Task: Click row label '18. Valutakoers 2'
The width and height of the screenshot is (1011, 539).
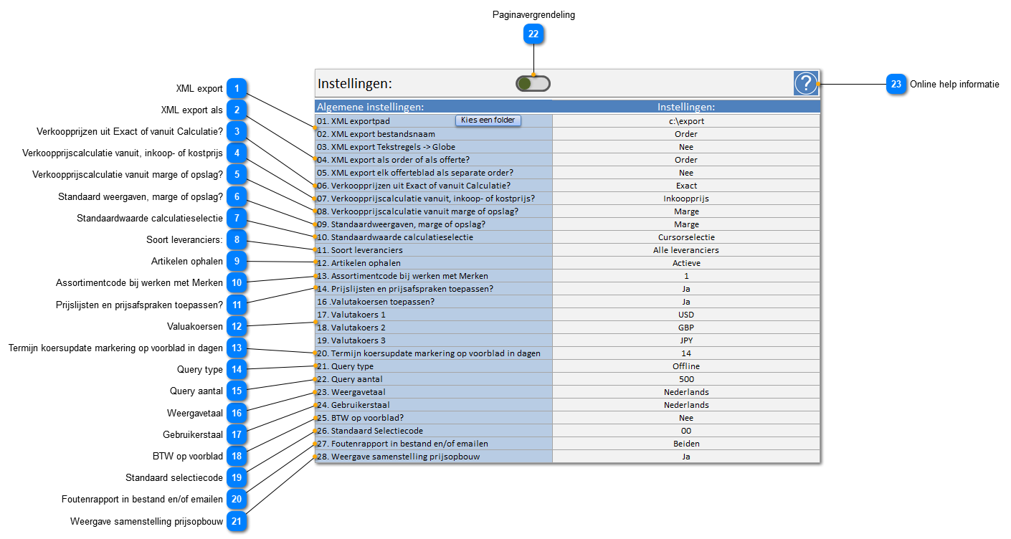Action: click(351, 328)
